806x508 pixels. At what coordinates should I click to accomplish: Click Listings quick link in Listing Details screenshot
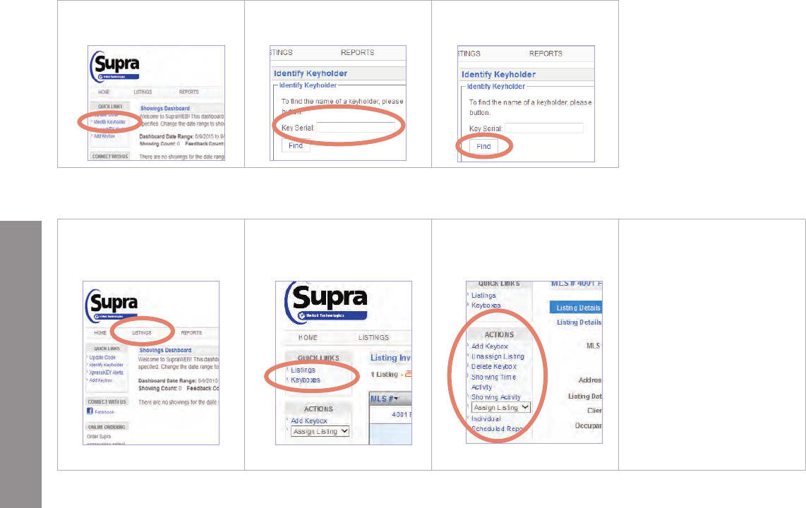[483, 296]
